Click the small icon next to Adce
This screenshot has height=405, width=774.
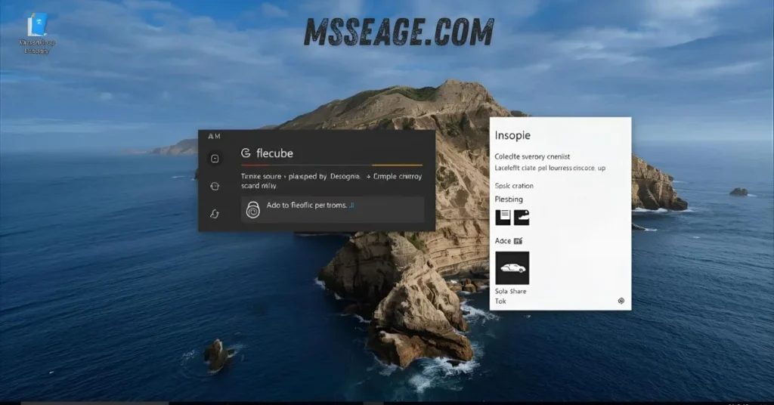[518, 241]
